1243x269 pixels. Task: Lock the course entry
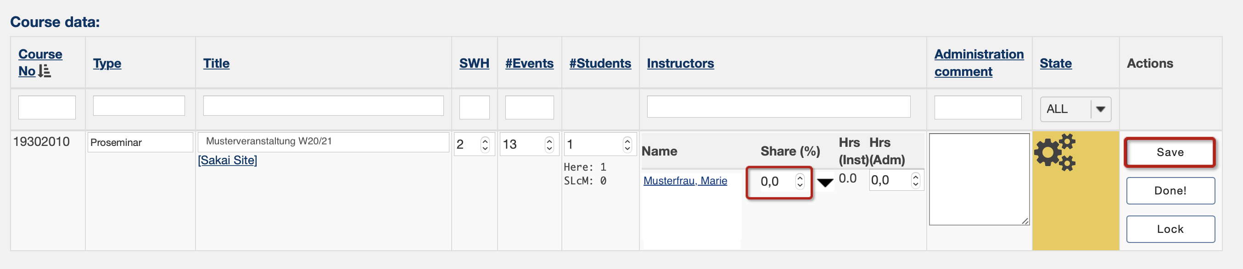[1170, 229]
